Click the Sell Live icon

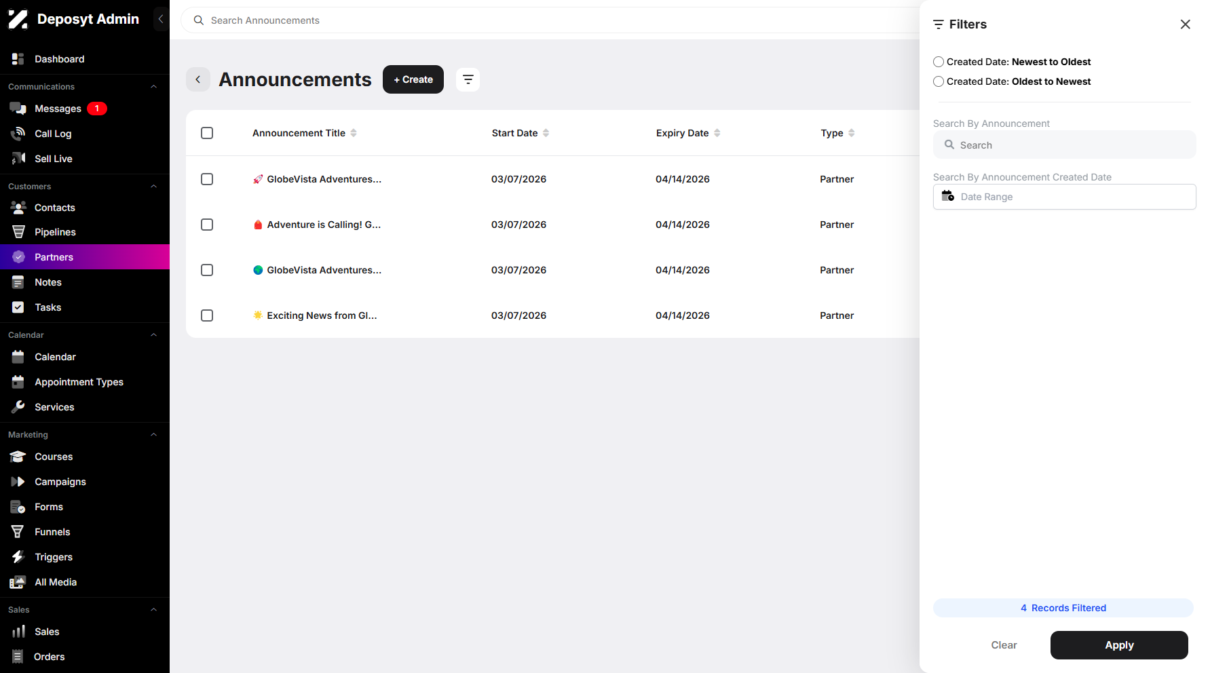click(x=18, y=159)
